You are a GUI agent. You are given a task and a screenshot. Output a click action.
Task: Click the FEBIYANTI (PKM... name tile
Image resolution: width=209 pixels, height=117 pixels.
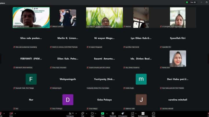(31, 59)
